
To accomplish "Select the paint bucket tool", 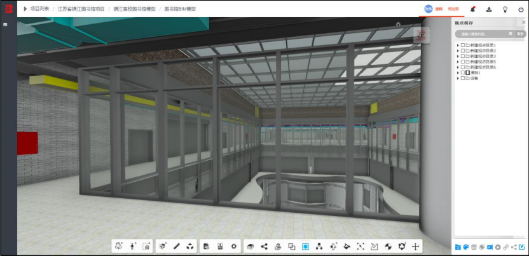I will pyautogui.click(x=347, y=246).
